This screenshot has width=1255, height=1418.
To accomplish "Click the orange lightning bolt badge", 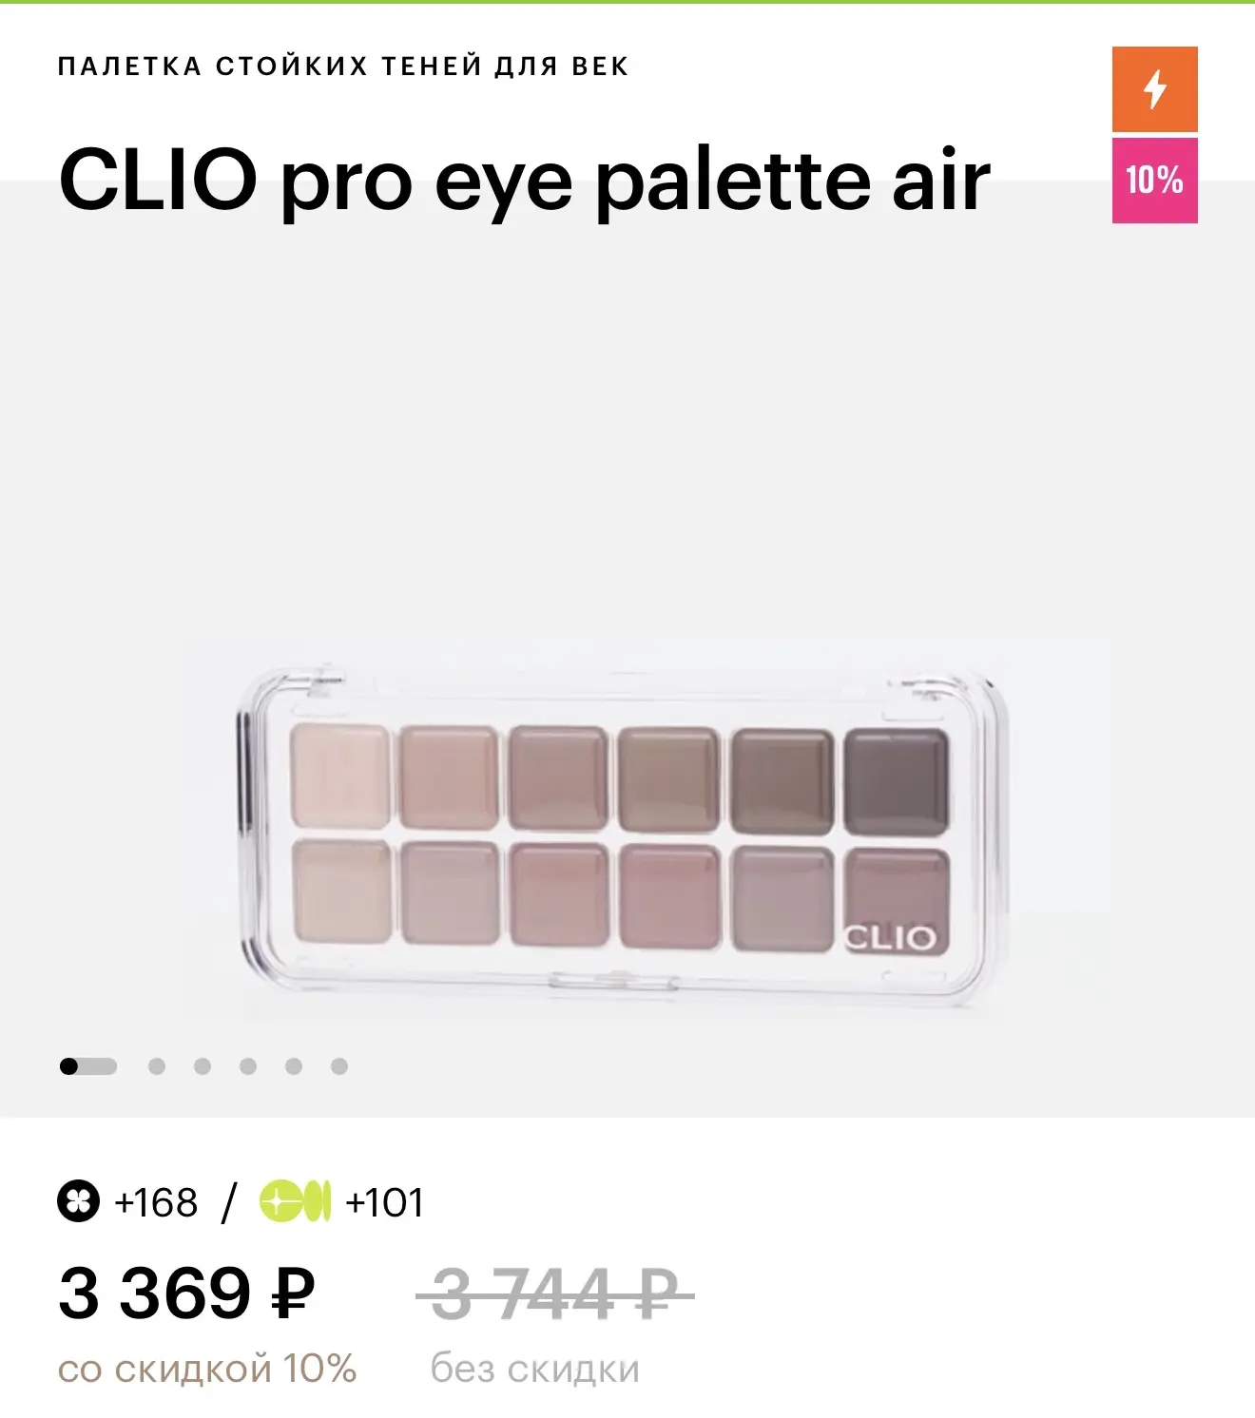I will click(x=1154, y=89).
